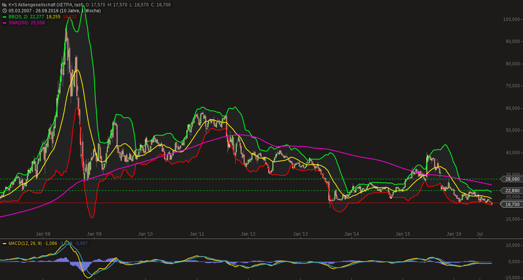This screenshot has width=523, height=280.
Task: Click the open value O: 17,570
Action: [95, 5]
